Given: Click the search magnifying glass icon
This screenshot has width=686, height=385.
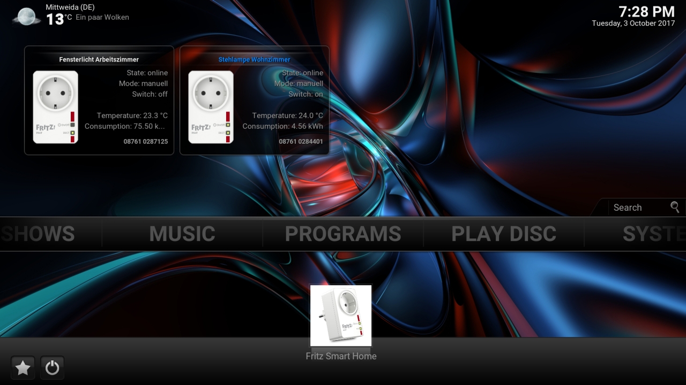Looking at the screenshot, I should tap(675, 207).
